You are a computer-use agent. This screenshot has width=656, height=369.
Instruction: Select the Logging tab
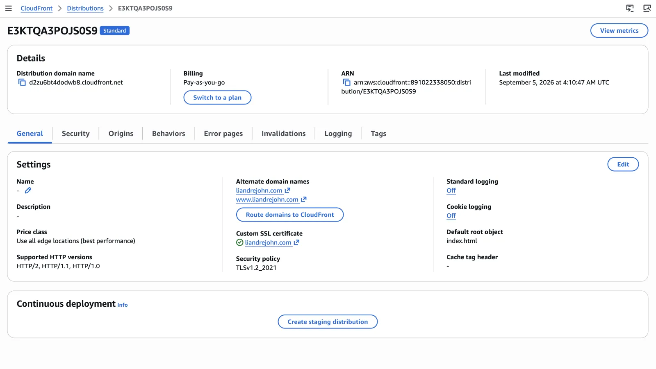point(338,134)
